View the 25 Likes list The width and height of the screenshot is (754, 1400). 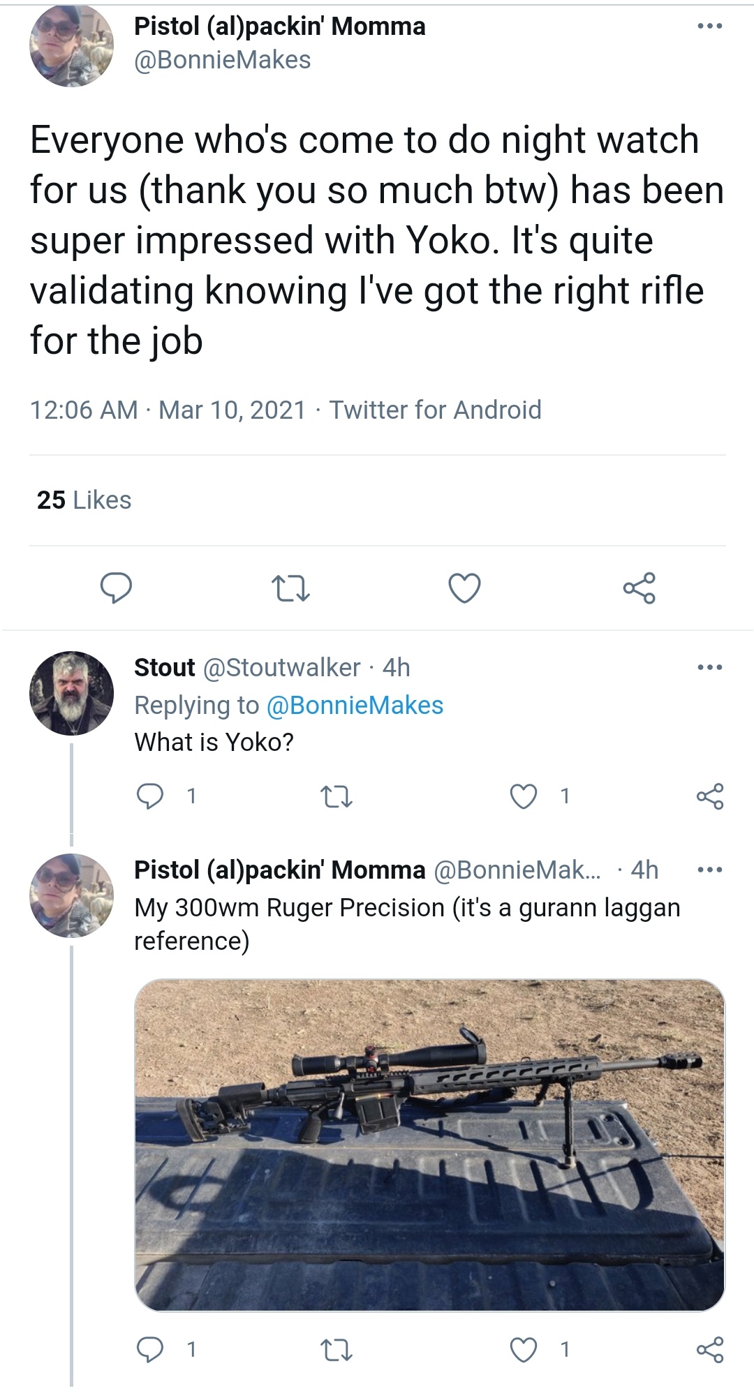(x=84, y=500)
